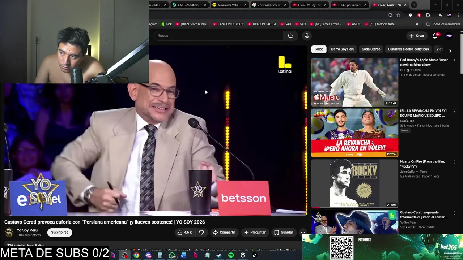This screenshot has height=260, width=463.
Task: Like the video with thumbs up
Action: (184, 233)
